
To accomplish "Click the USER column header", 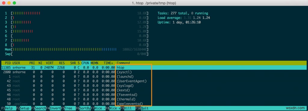I will point(16,63).
